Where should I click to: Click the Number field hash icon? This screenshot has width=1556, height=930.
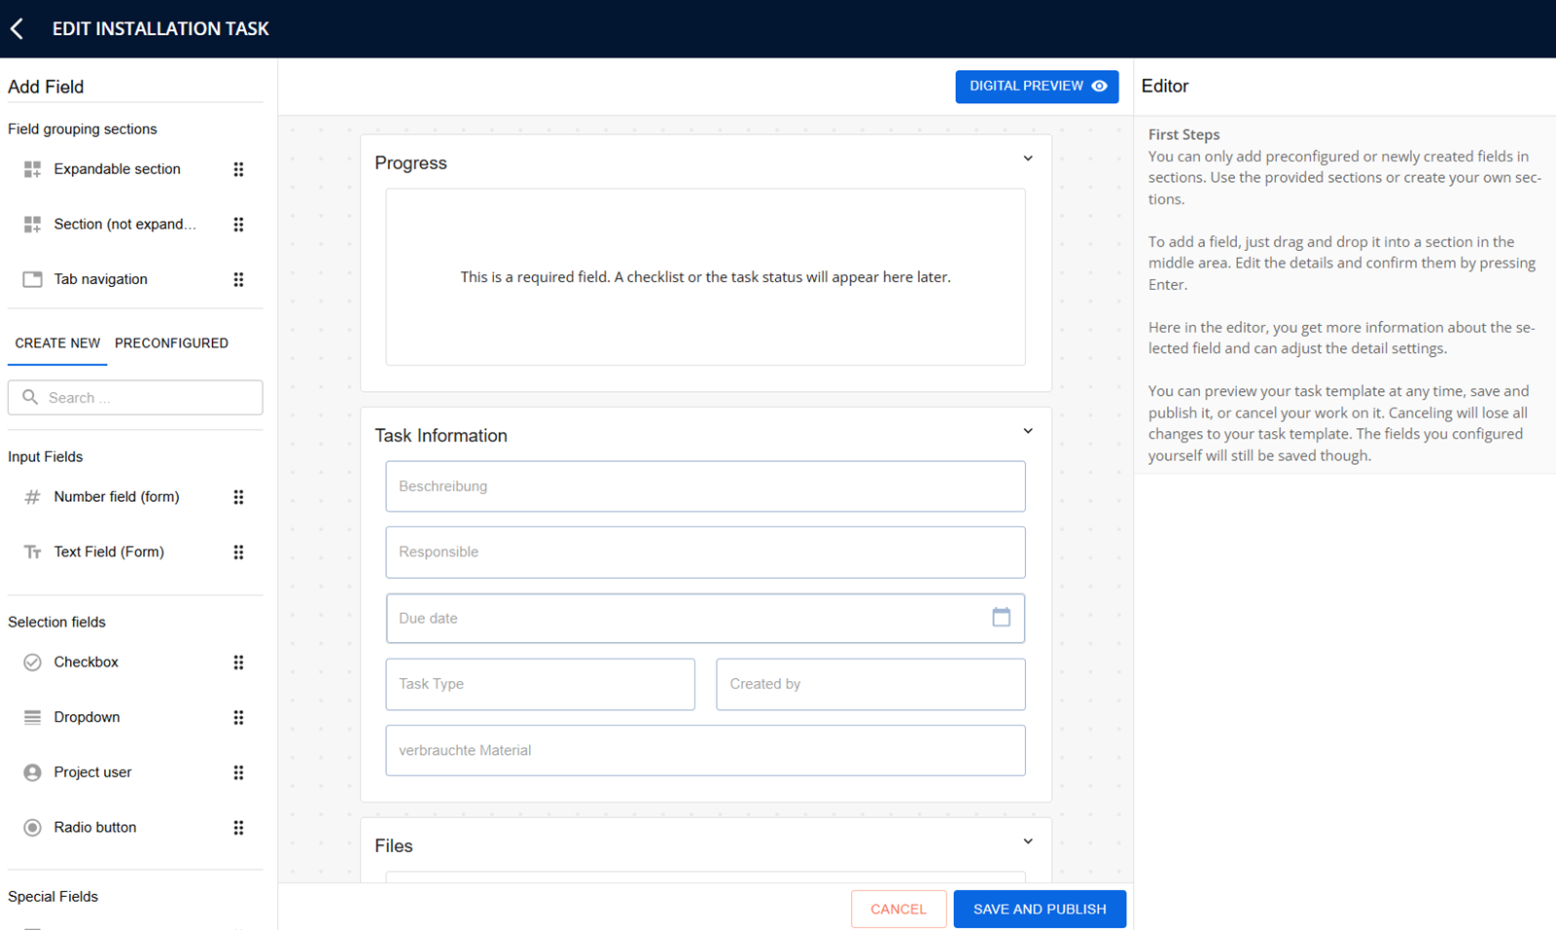pos(32,497)
